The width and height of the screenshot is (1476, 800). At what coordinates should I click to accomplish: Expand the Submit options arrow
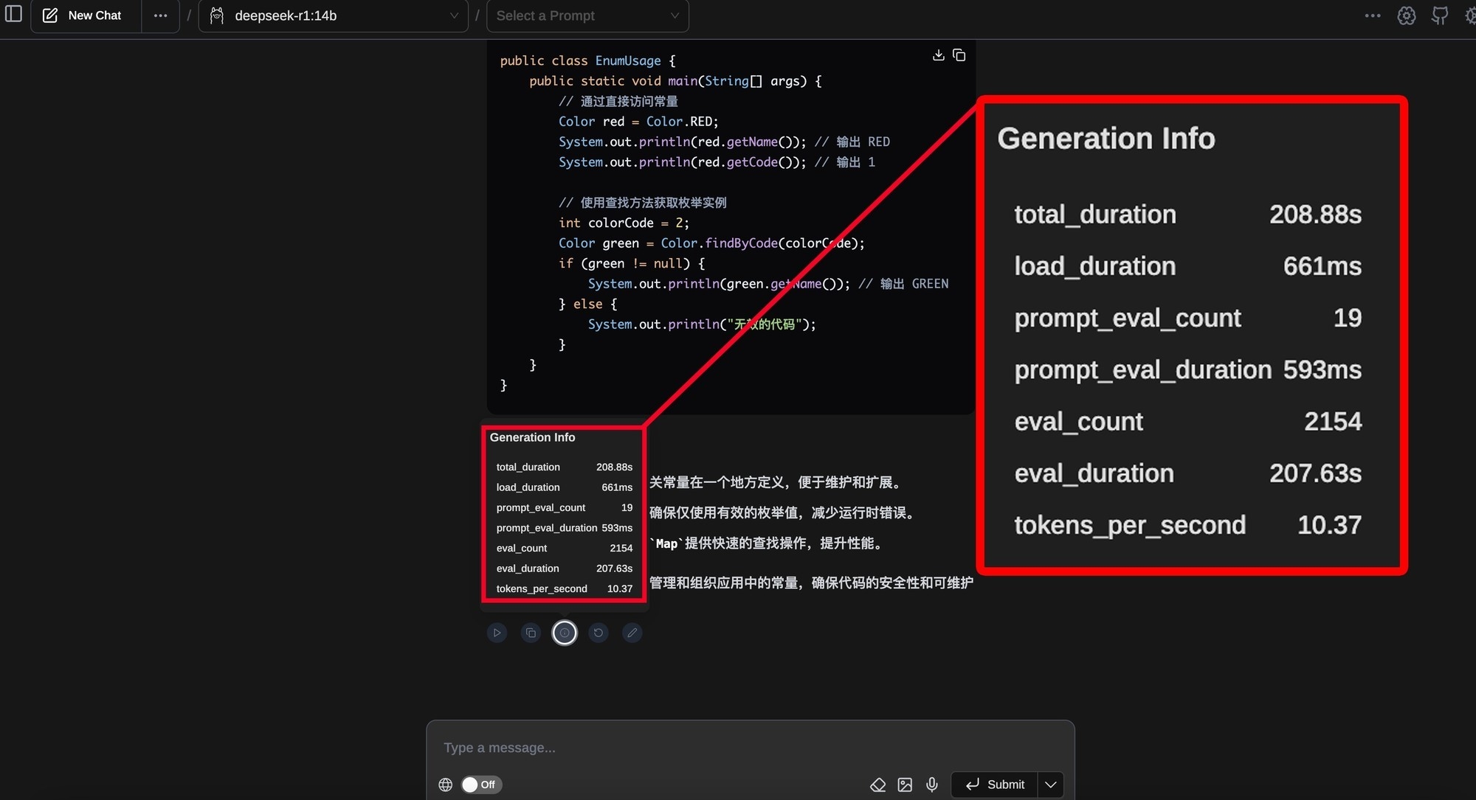[x=1051, y=785]
